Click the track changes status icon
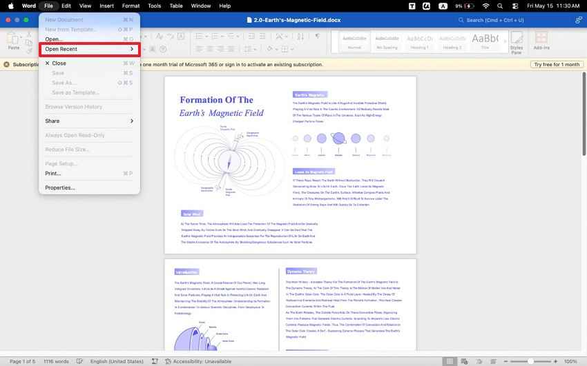 155,361
